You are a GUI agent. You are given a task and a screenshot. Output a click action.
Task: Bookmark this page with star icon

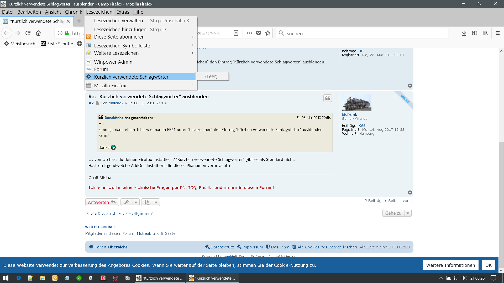pos(268,33)
